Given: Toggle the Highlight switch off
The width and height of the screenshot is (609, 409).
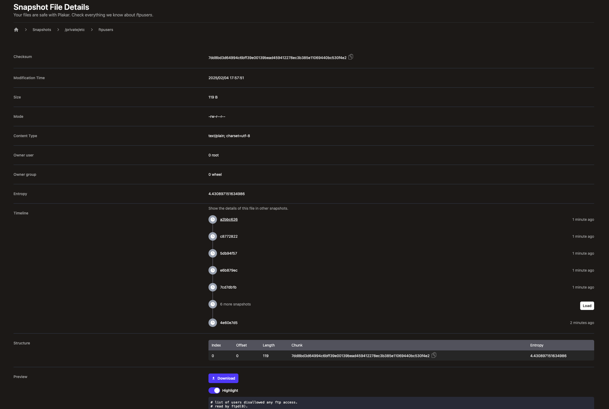Looking at the screenshot, I should point(214,390).
